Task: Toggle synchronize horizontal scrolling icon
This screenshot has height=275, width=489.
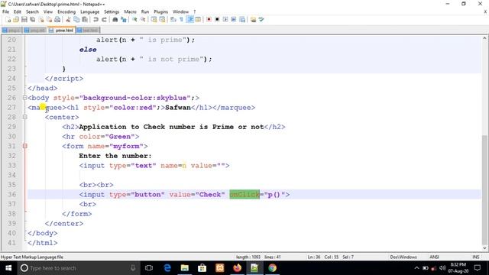Action: pos(162,20)
